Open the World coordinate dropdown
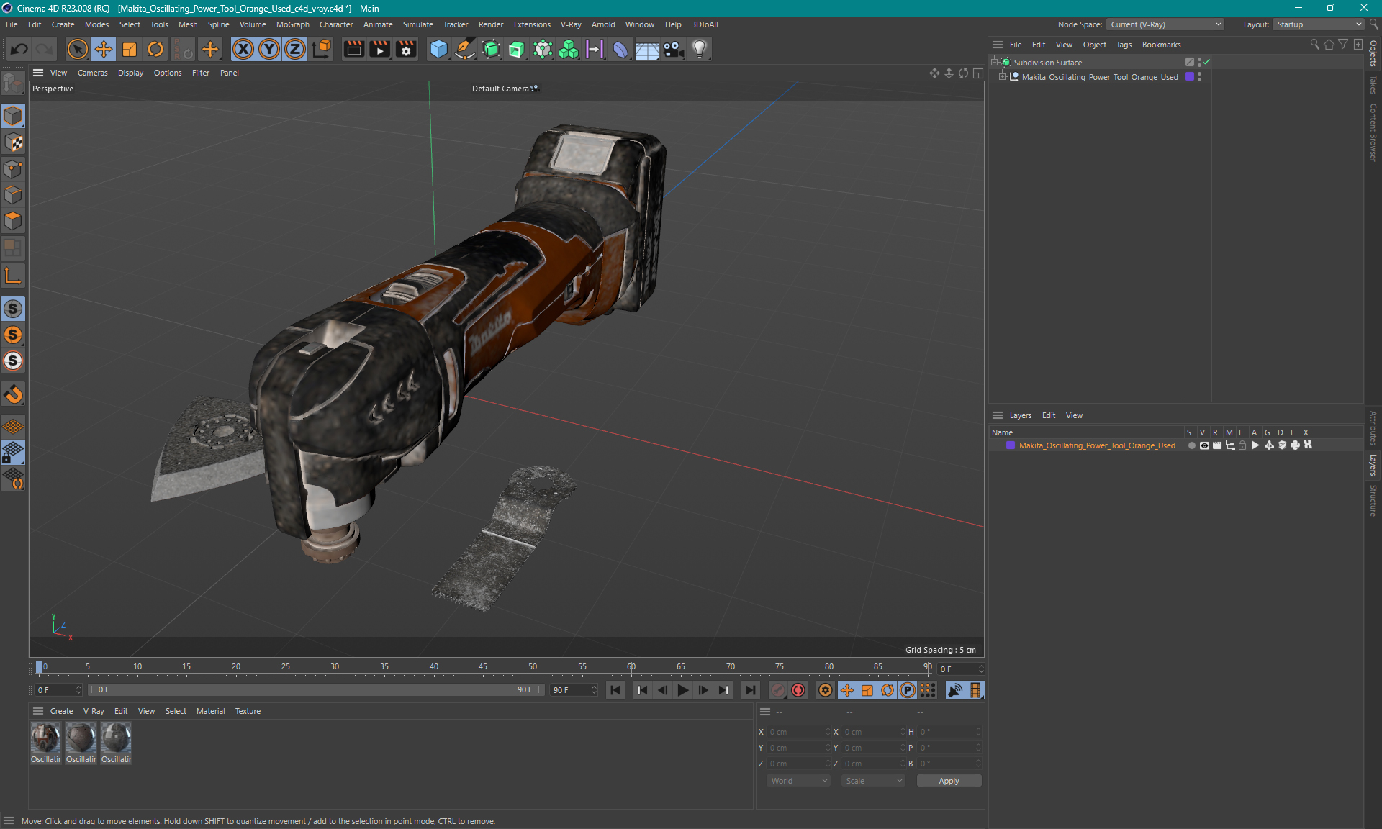This screenshot has width=1382, height=829. click(799, 781)
